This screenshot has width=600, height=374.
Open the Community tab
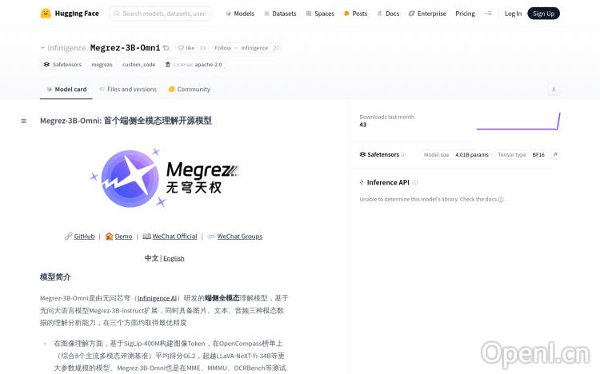click(189, 90)
